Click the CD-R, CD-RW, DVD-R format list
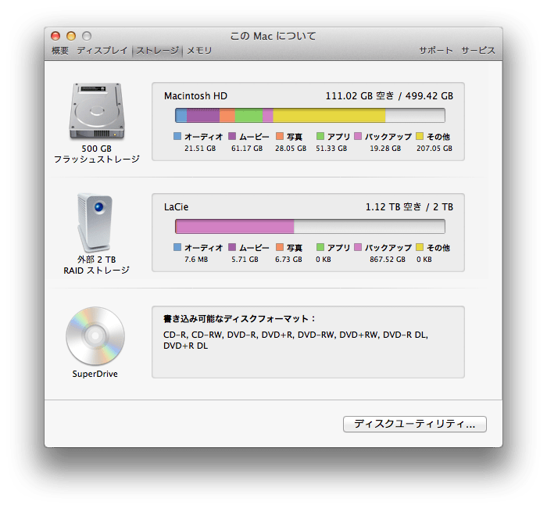The height and width of the screenshot is (509, 547). [296, 340]
